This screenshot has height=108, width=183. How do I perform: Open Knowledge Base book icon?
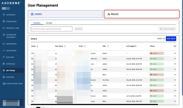click(x=4, y=83)
